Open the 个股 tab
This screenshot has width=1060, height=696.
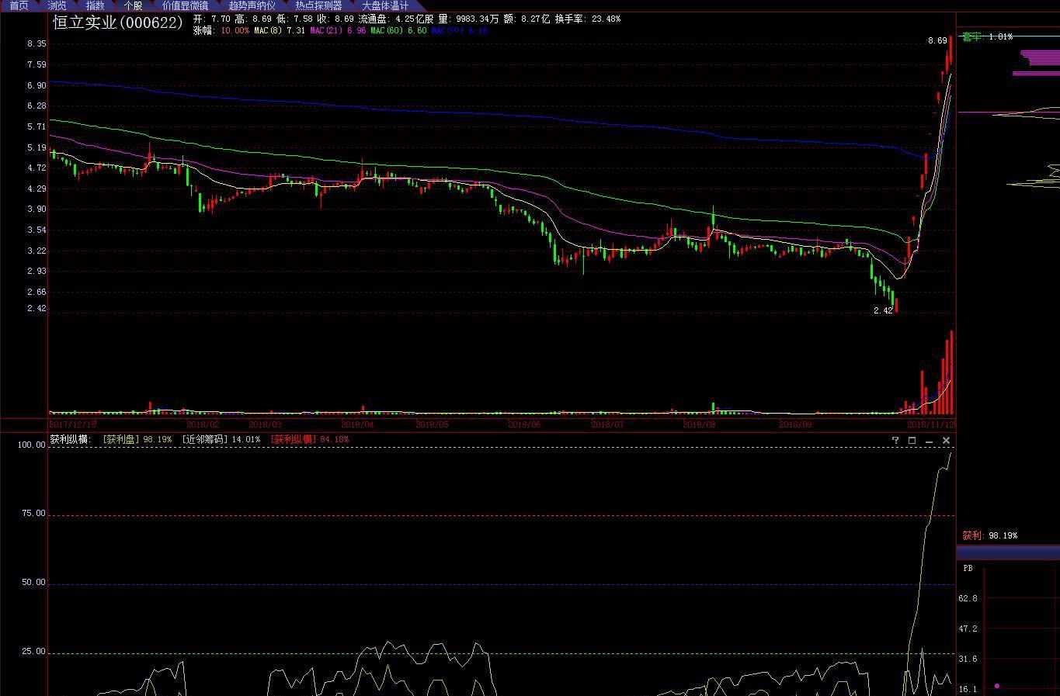coord(133,5)
